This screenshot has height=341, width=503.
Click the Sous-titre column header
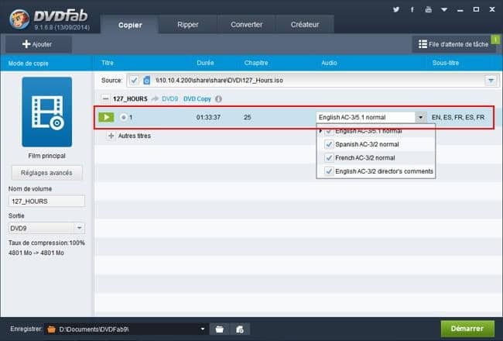coord(446,63)
